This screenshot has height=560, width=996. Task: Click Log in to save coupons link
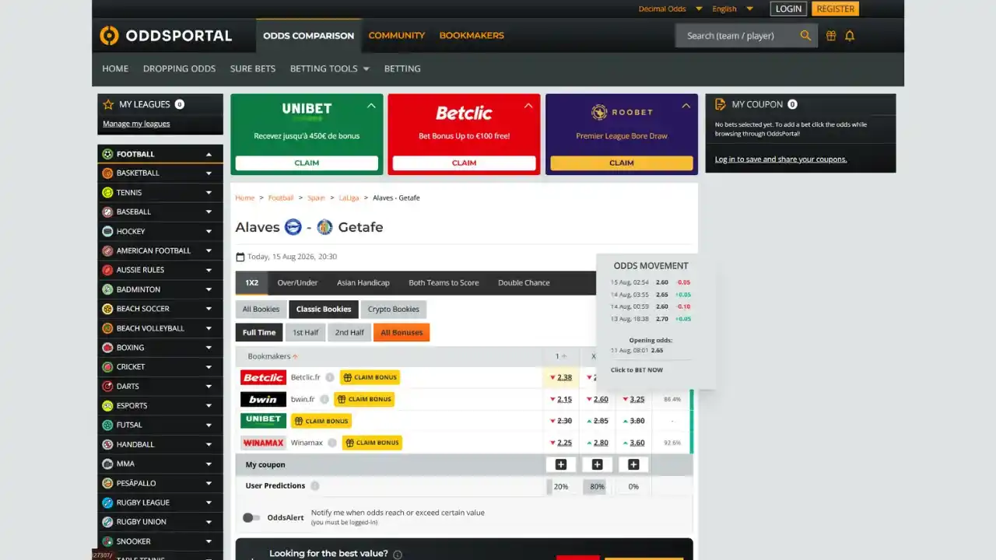(780, 159)
